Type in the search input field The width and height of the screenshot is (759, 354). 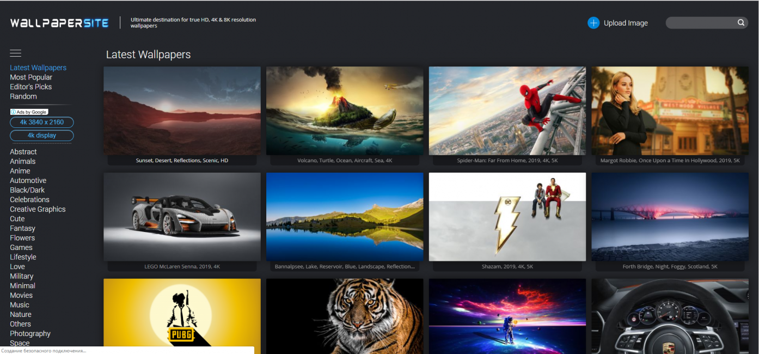(700, 23)
